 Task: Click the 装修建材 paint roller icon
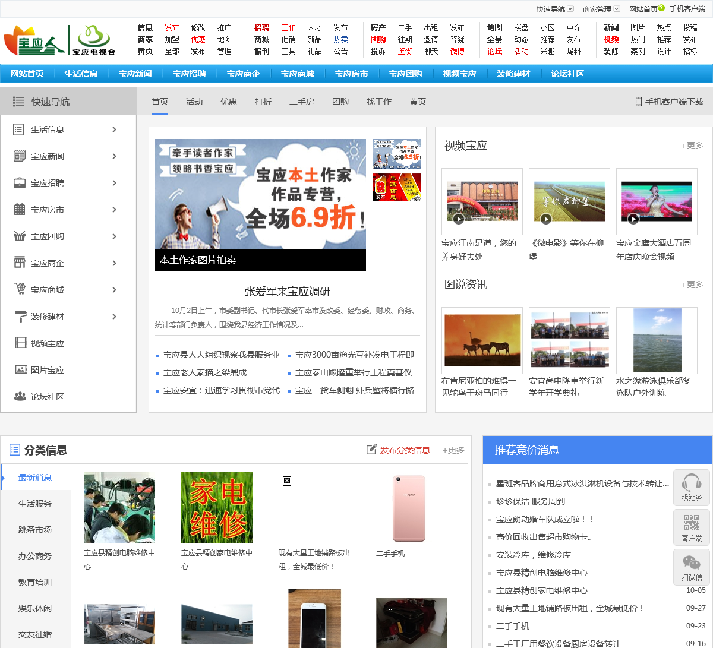coord(21,317)
